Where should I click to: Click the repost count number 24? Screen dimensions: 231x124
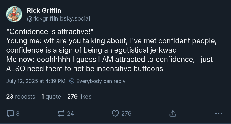pyautogui.click(x=70, y=114)
